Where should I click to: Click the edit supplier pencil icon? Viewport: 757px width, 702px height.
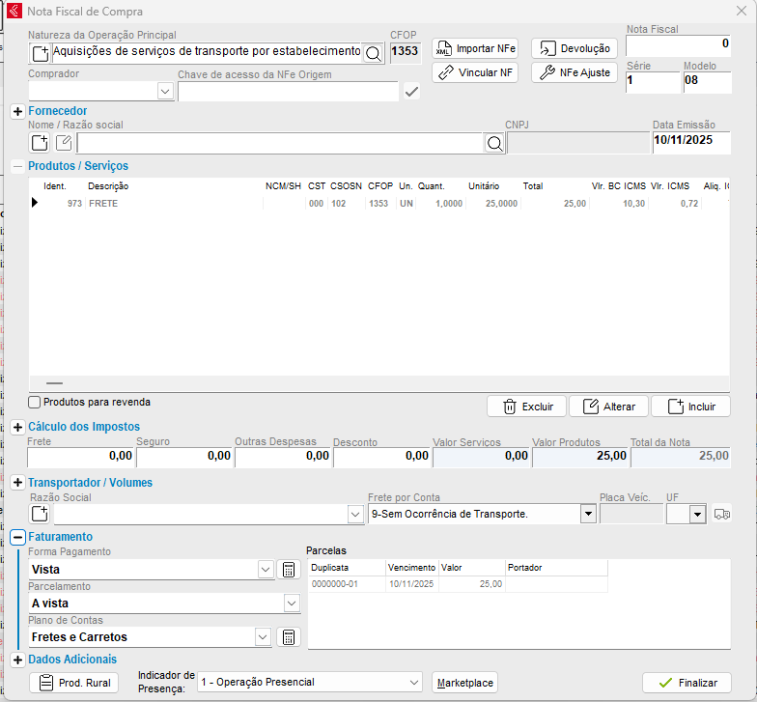(64, 143)
